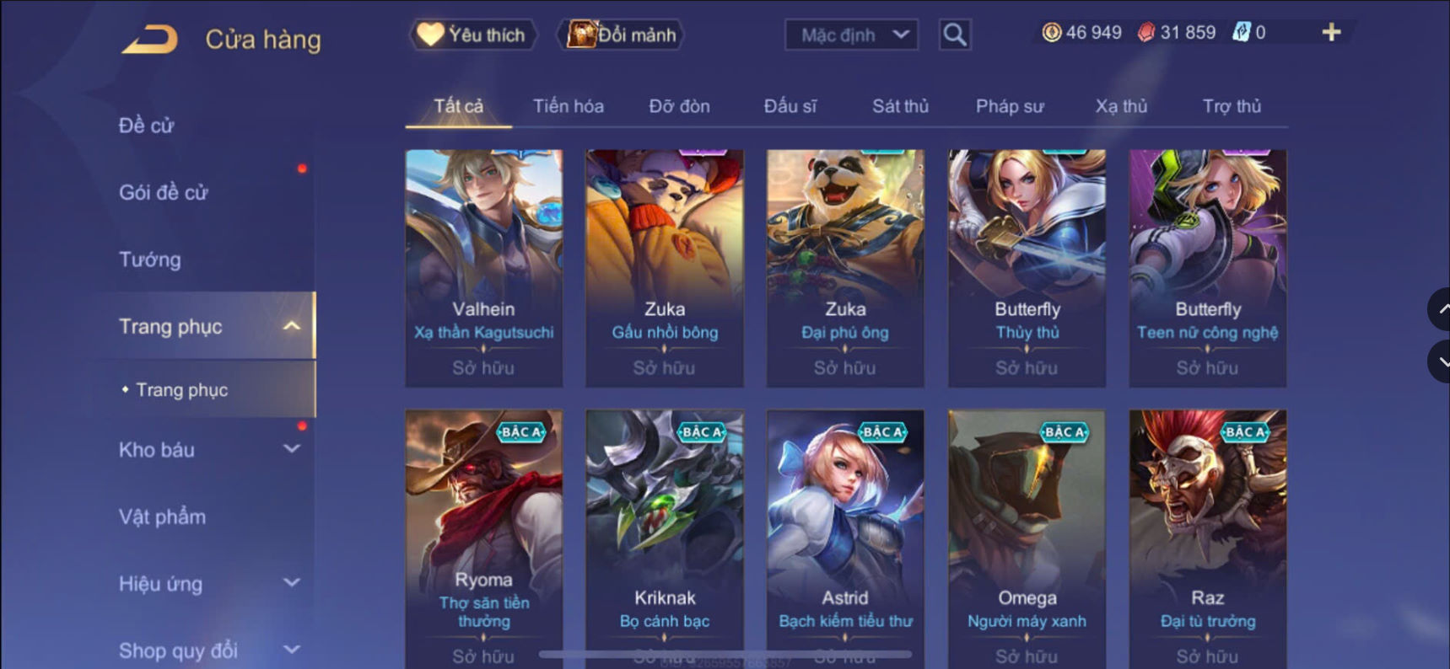
Task: Toggle the Yêu thích favorites filter
Action: [x=473, y=35]
